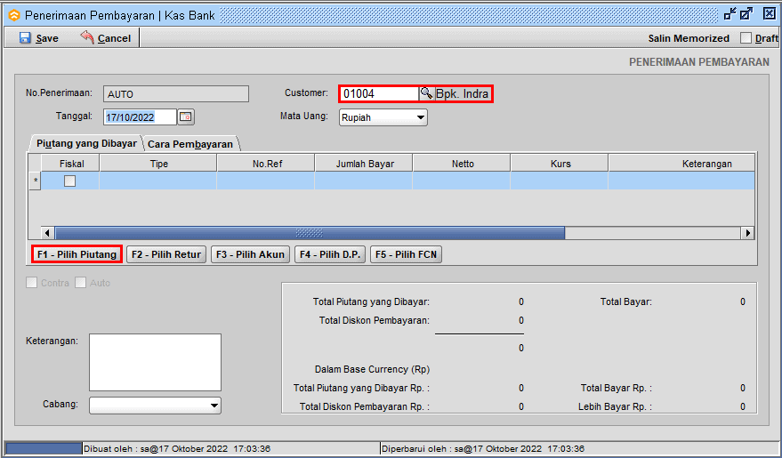This screenshot has height=458, width=782.
Task: Click the Bpk. Indra customer name
Action: [x=462, y=93]
